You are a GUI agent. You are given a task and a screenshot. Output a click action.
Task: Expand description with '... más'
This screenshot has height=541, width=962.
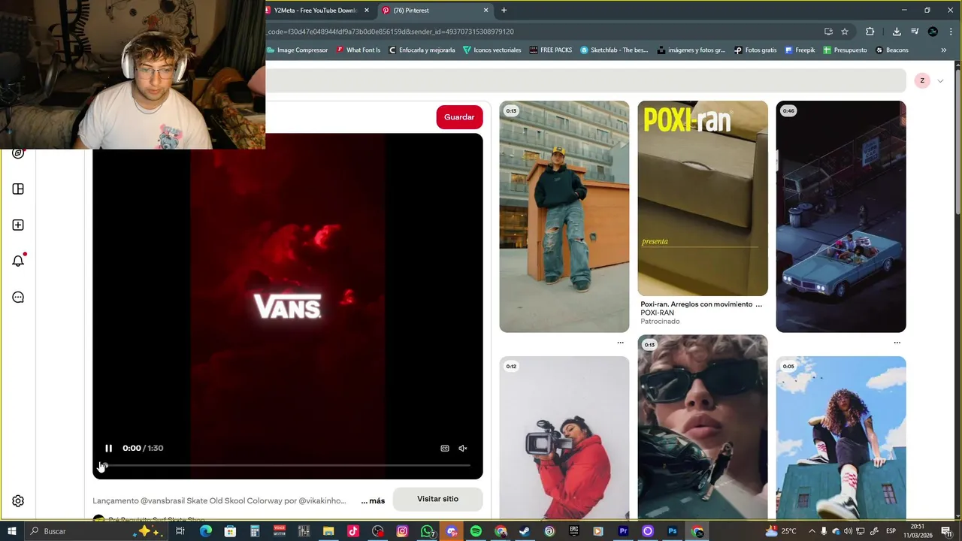(373, 500)
